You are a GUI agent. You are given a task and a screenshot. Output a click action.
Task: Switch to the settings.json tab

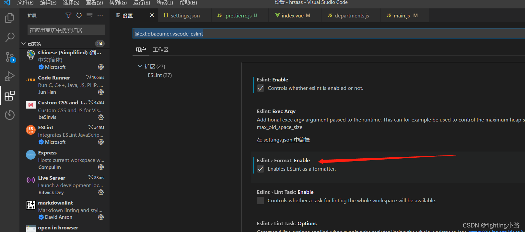(x=185, y=16)
